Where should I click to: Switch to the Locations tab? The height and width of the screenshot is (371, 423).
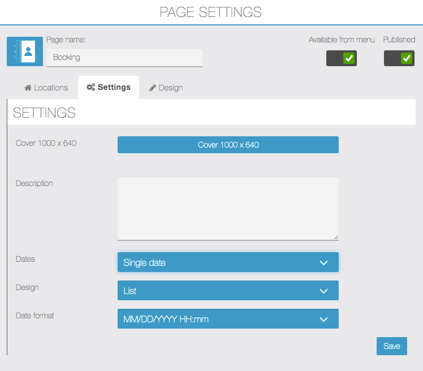point(46,88)
